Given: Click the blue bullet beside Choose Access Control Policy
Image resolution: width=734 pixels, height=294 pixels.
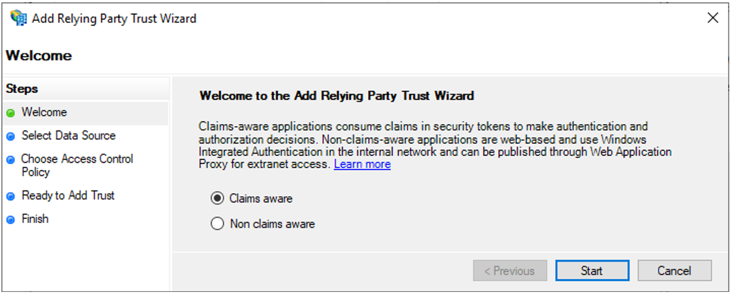Looking at the screenshot, I should pyautogui.click(x=10, y=160).
